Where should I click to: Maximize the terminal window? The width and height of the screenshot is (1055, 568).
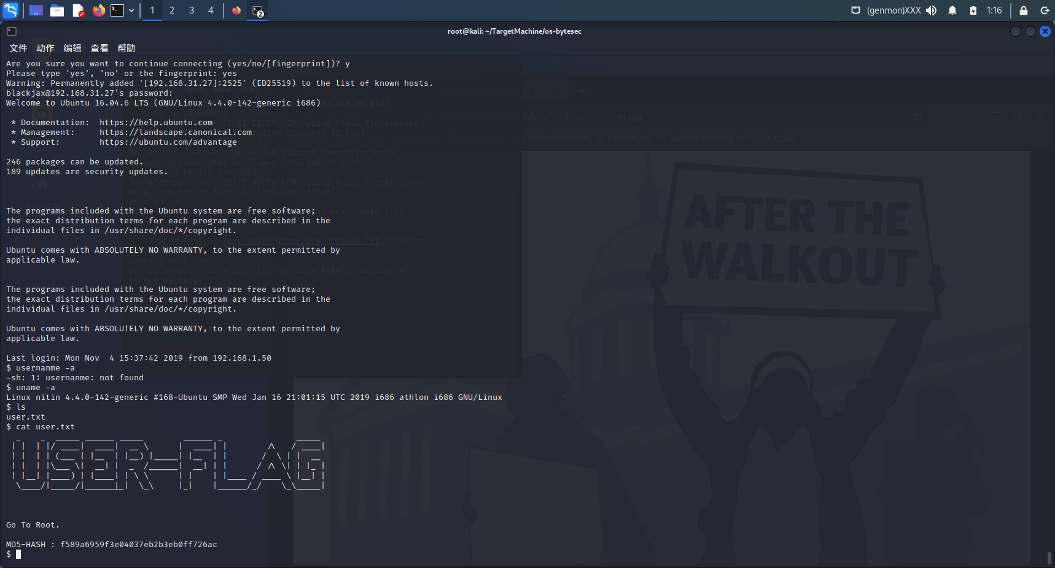1030,31
